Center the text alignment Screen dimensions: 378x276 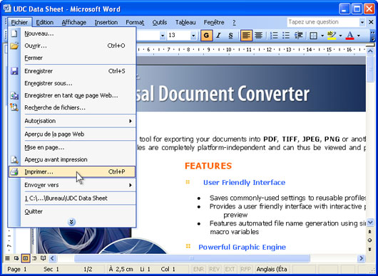coord(258,36)
